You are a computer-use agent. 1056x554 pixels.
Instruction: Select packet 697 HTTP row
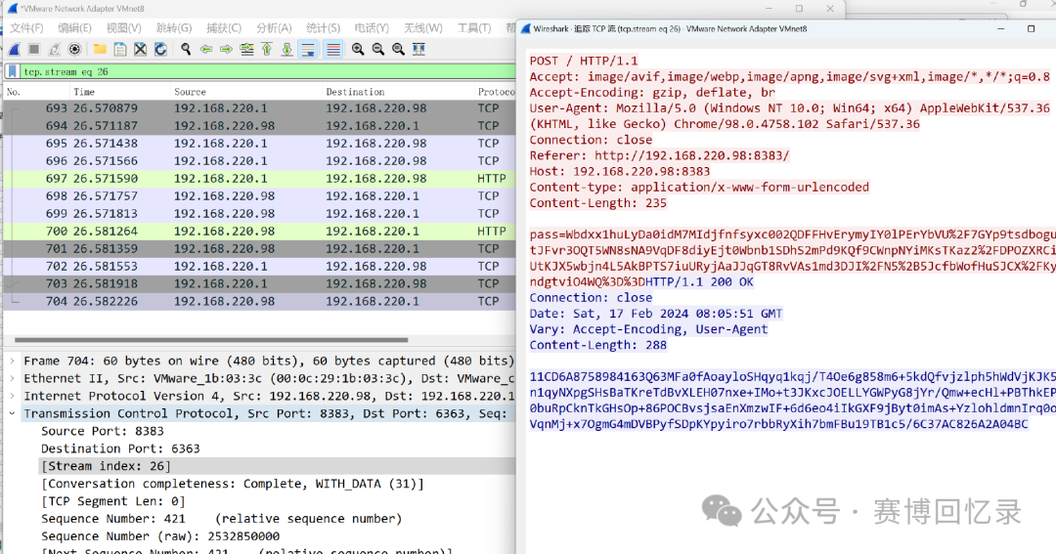pos(259,179)
